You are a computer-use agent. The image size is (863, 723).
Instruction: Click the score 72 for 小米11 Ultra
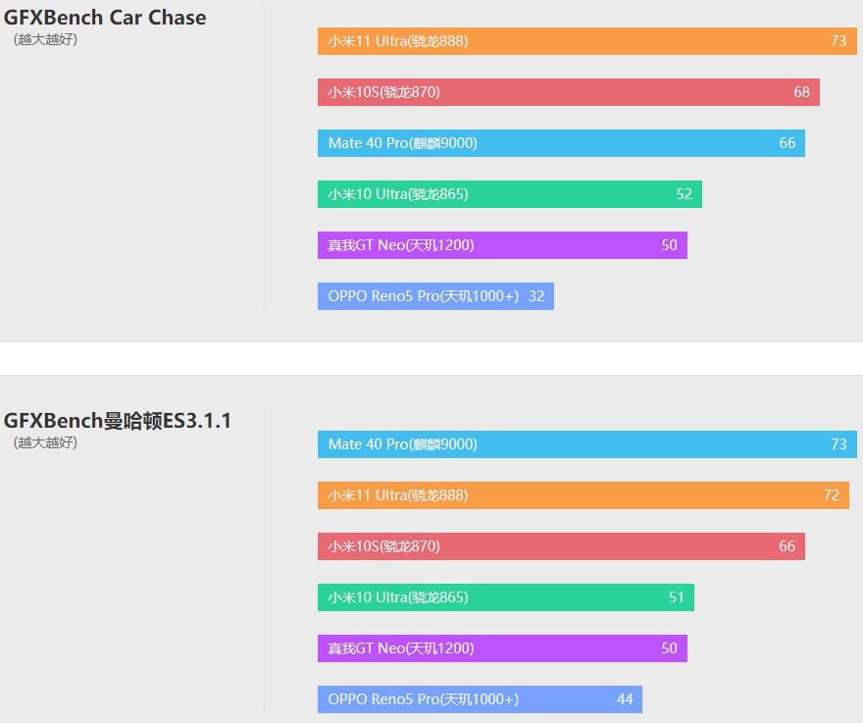coord(831,495)
